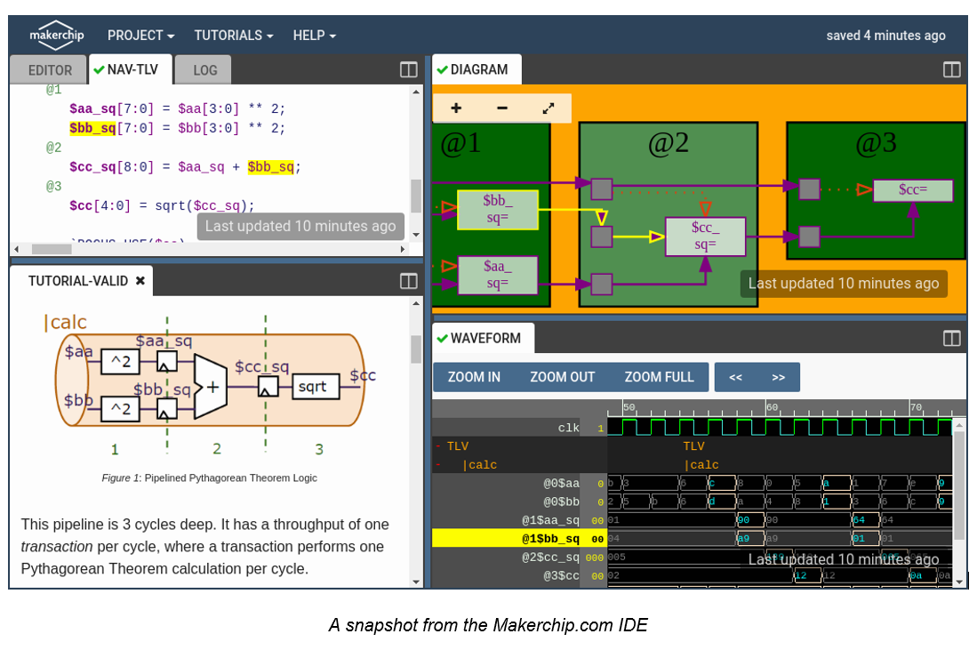Open the TUTORIALS dropdown menu
This screenshot has width=977, height=650.
pyautogui.click(x=234, y=36)
